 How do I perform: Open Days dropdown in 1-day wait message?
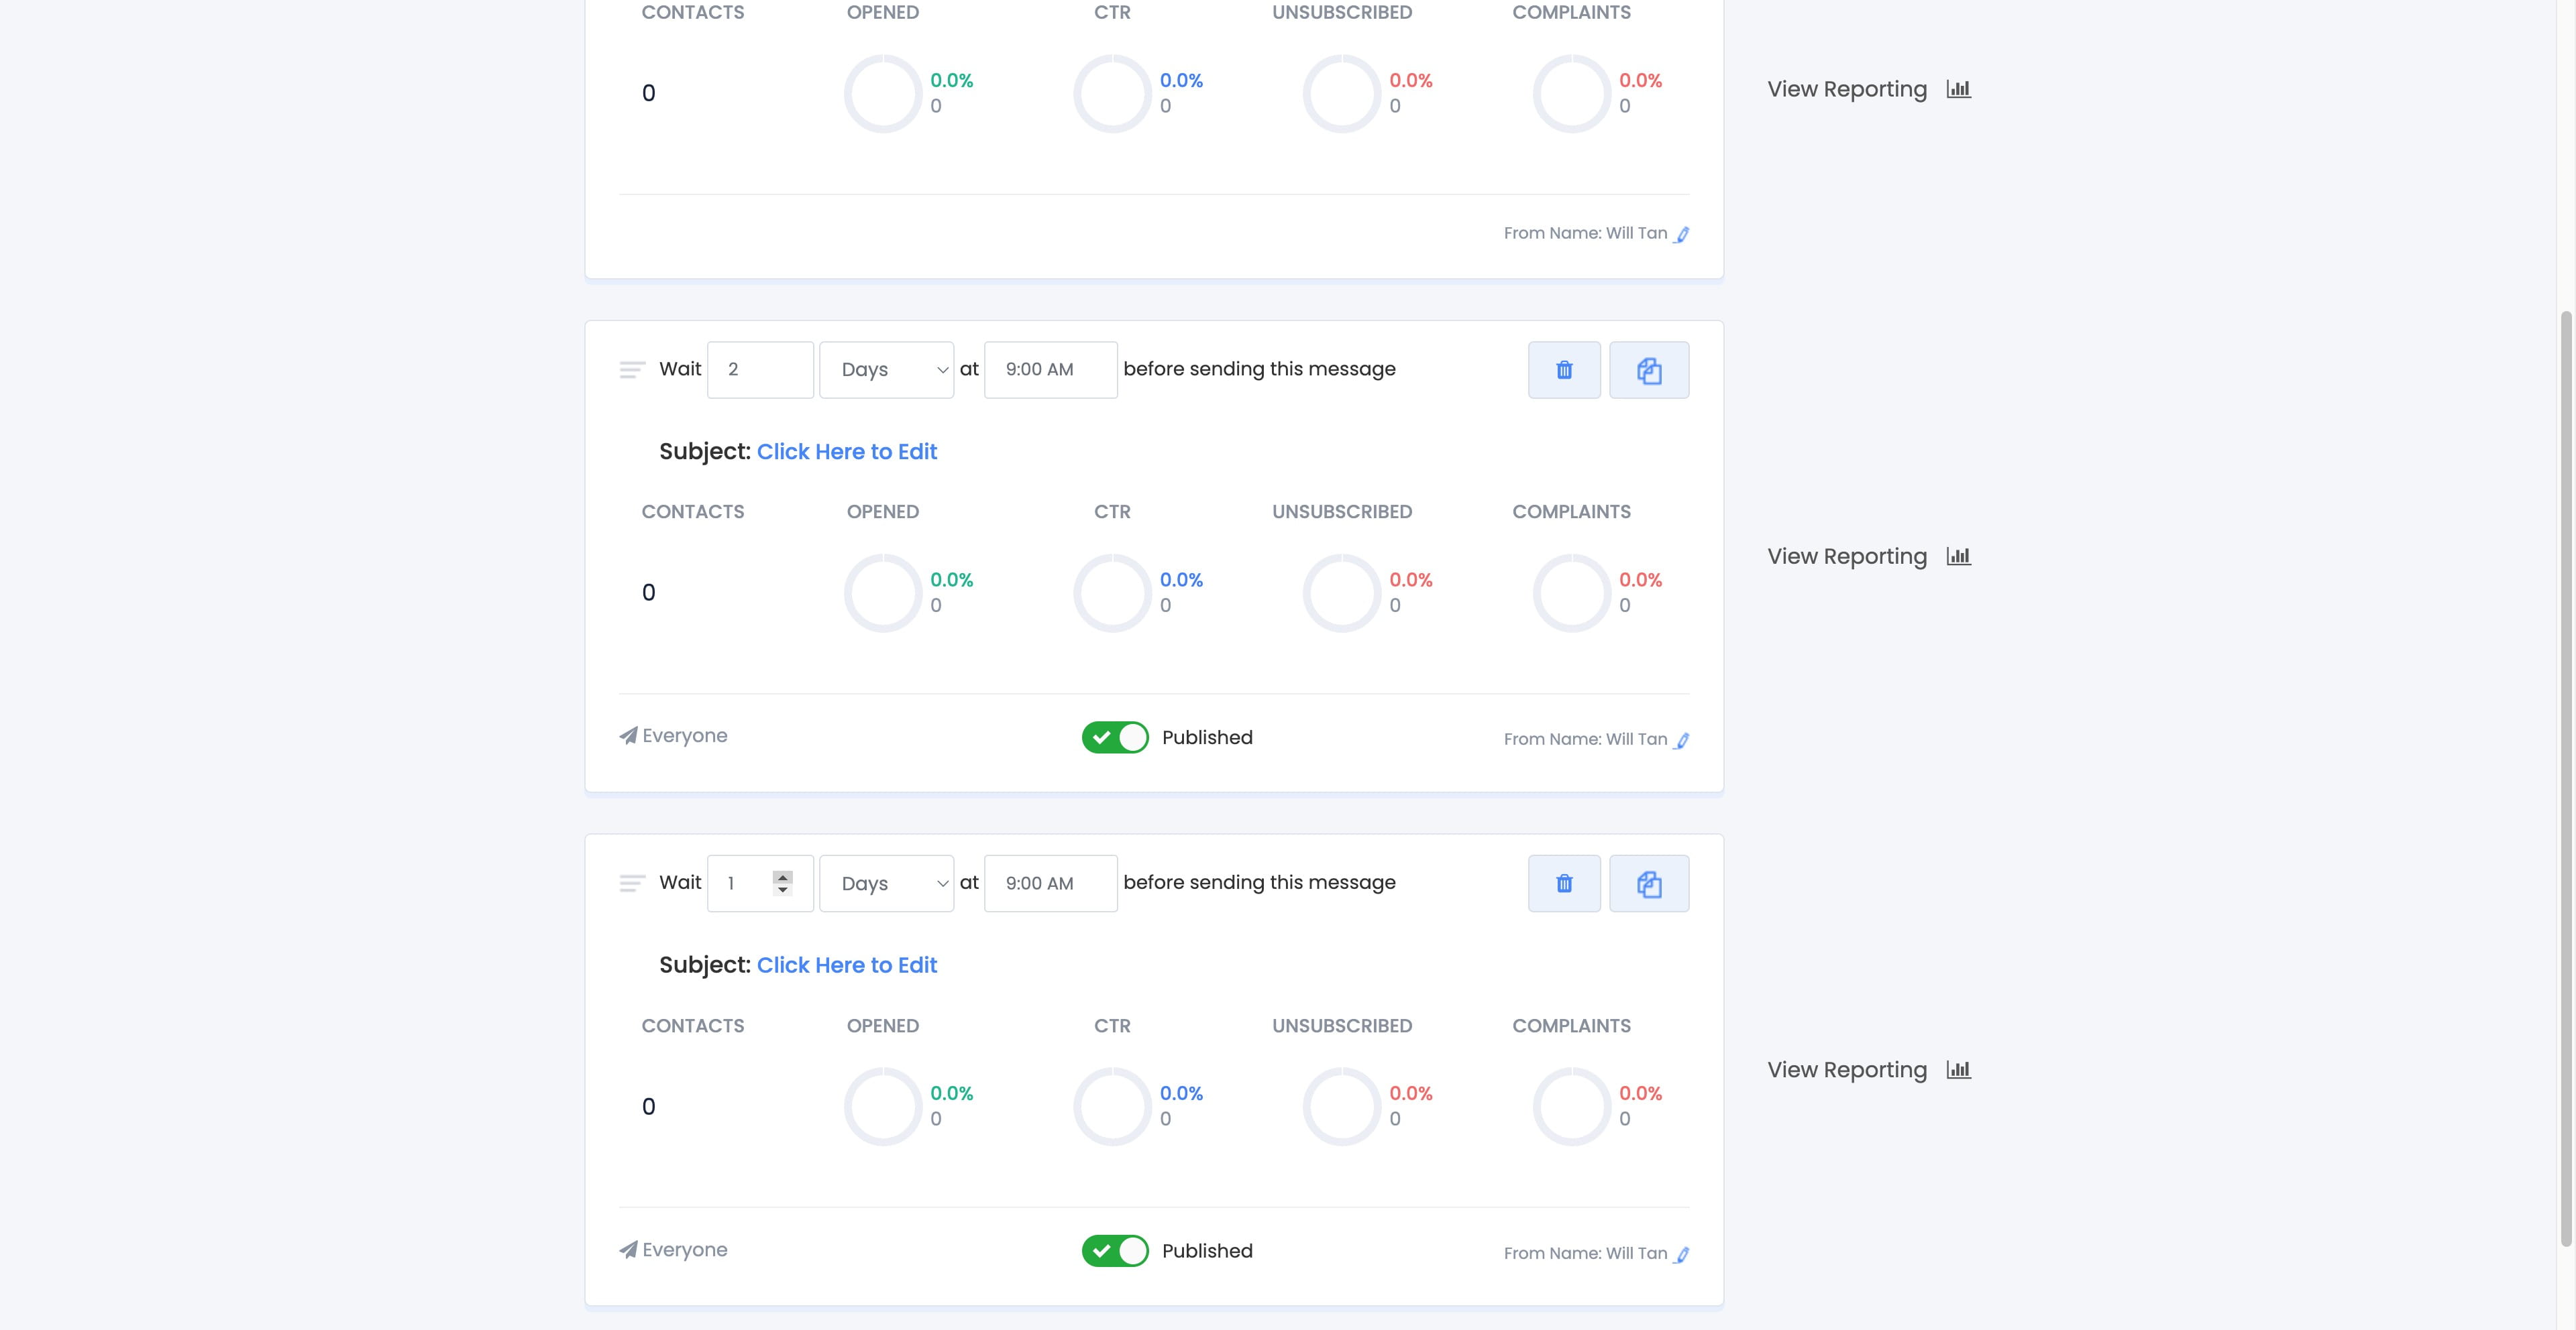(x=886, y=884)
